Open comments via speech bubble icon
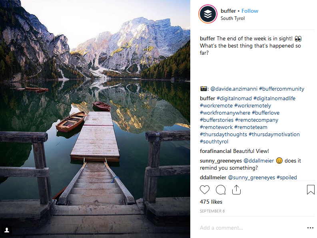The image size is (317, 238). point(220,190)
